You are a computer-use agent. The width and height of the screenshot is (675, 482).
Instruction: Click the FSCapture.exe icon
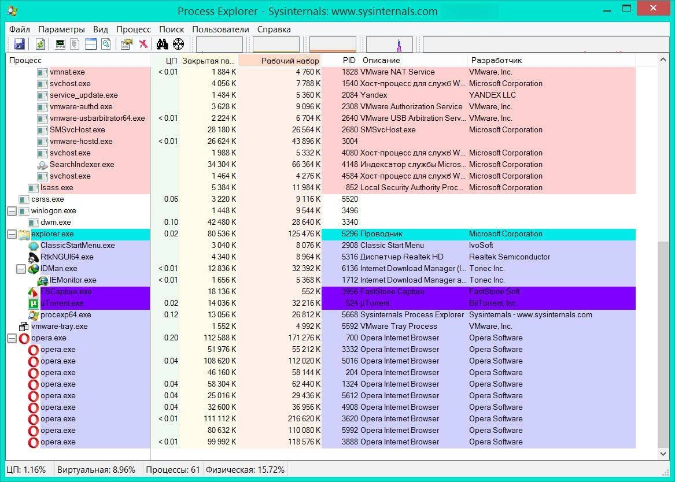33,292
